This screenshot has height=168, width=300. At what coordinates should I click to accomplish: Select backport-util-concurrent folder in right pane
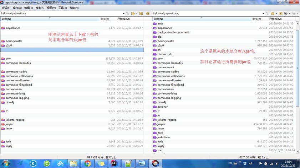coord(173,32)
